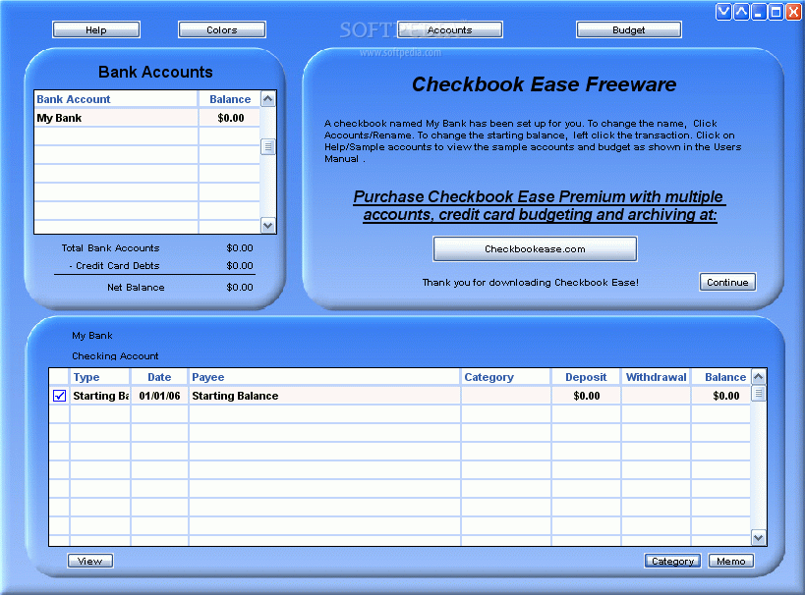Click the Continue button
This screenshot has height=595, width=805.
[x=727, y=282]
